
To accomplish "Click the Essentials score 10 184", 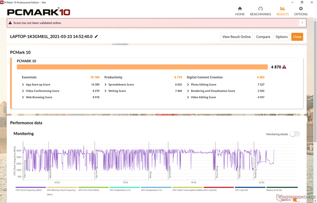I will [95, 77].
